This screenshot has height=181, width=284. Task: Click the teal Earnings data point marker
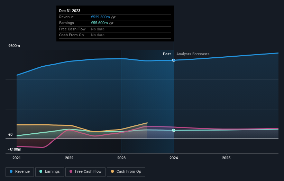tap(174, 130)
